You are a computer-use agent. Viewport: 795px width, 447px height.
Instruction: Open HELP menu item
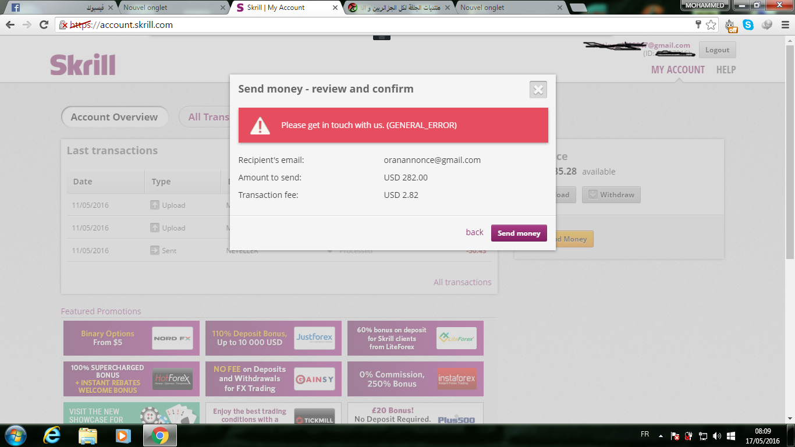point(726,70)
